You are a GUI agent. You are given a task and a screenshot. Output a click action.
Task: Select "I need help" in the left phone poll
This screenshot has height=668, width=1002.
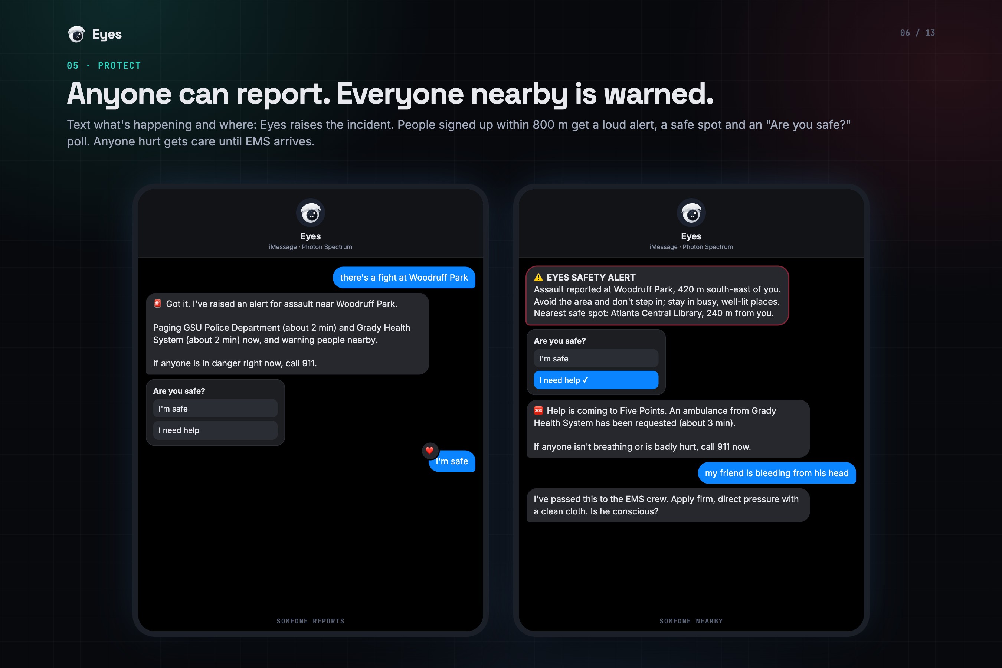coord(215,430)
